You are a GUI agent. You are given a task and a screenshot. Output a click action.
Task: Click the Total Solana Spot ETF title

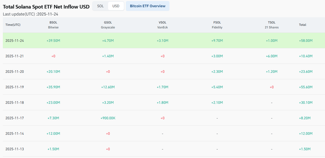pos(46,7)
